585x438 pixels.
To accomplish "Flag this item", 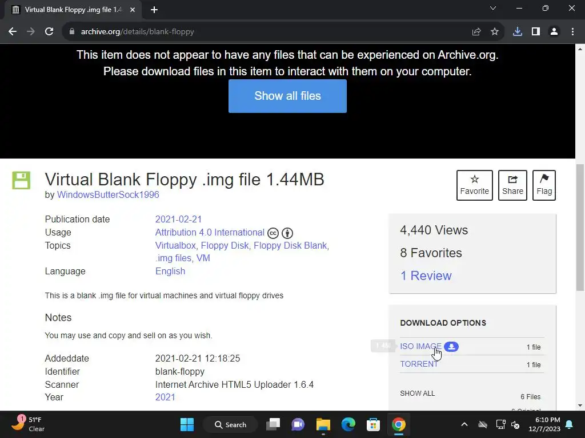I will point(544,185).
